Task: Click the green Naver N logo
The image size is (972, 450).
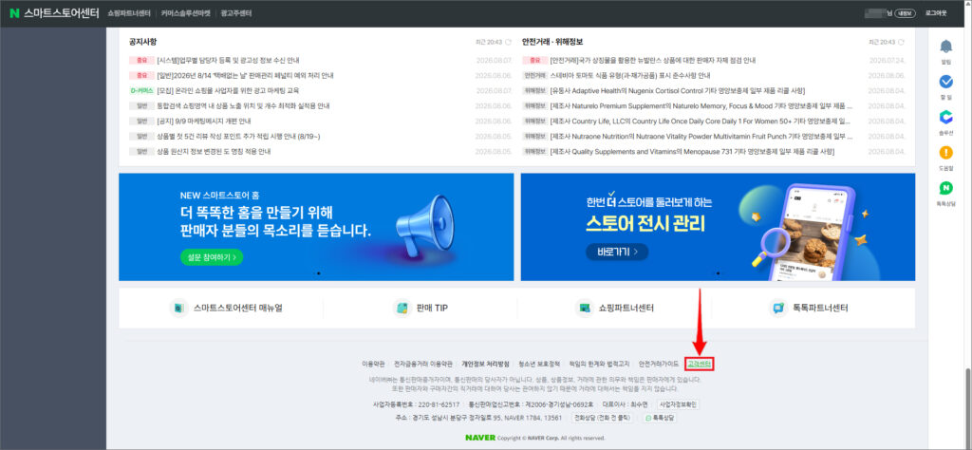Action: click(x=14, y=13)
